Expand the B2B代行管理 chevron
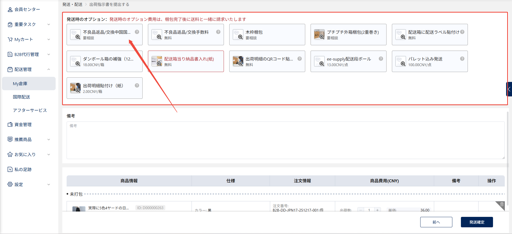Viewport: 512px width, 234px height. (49, 54)
